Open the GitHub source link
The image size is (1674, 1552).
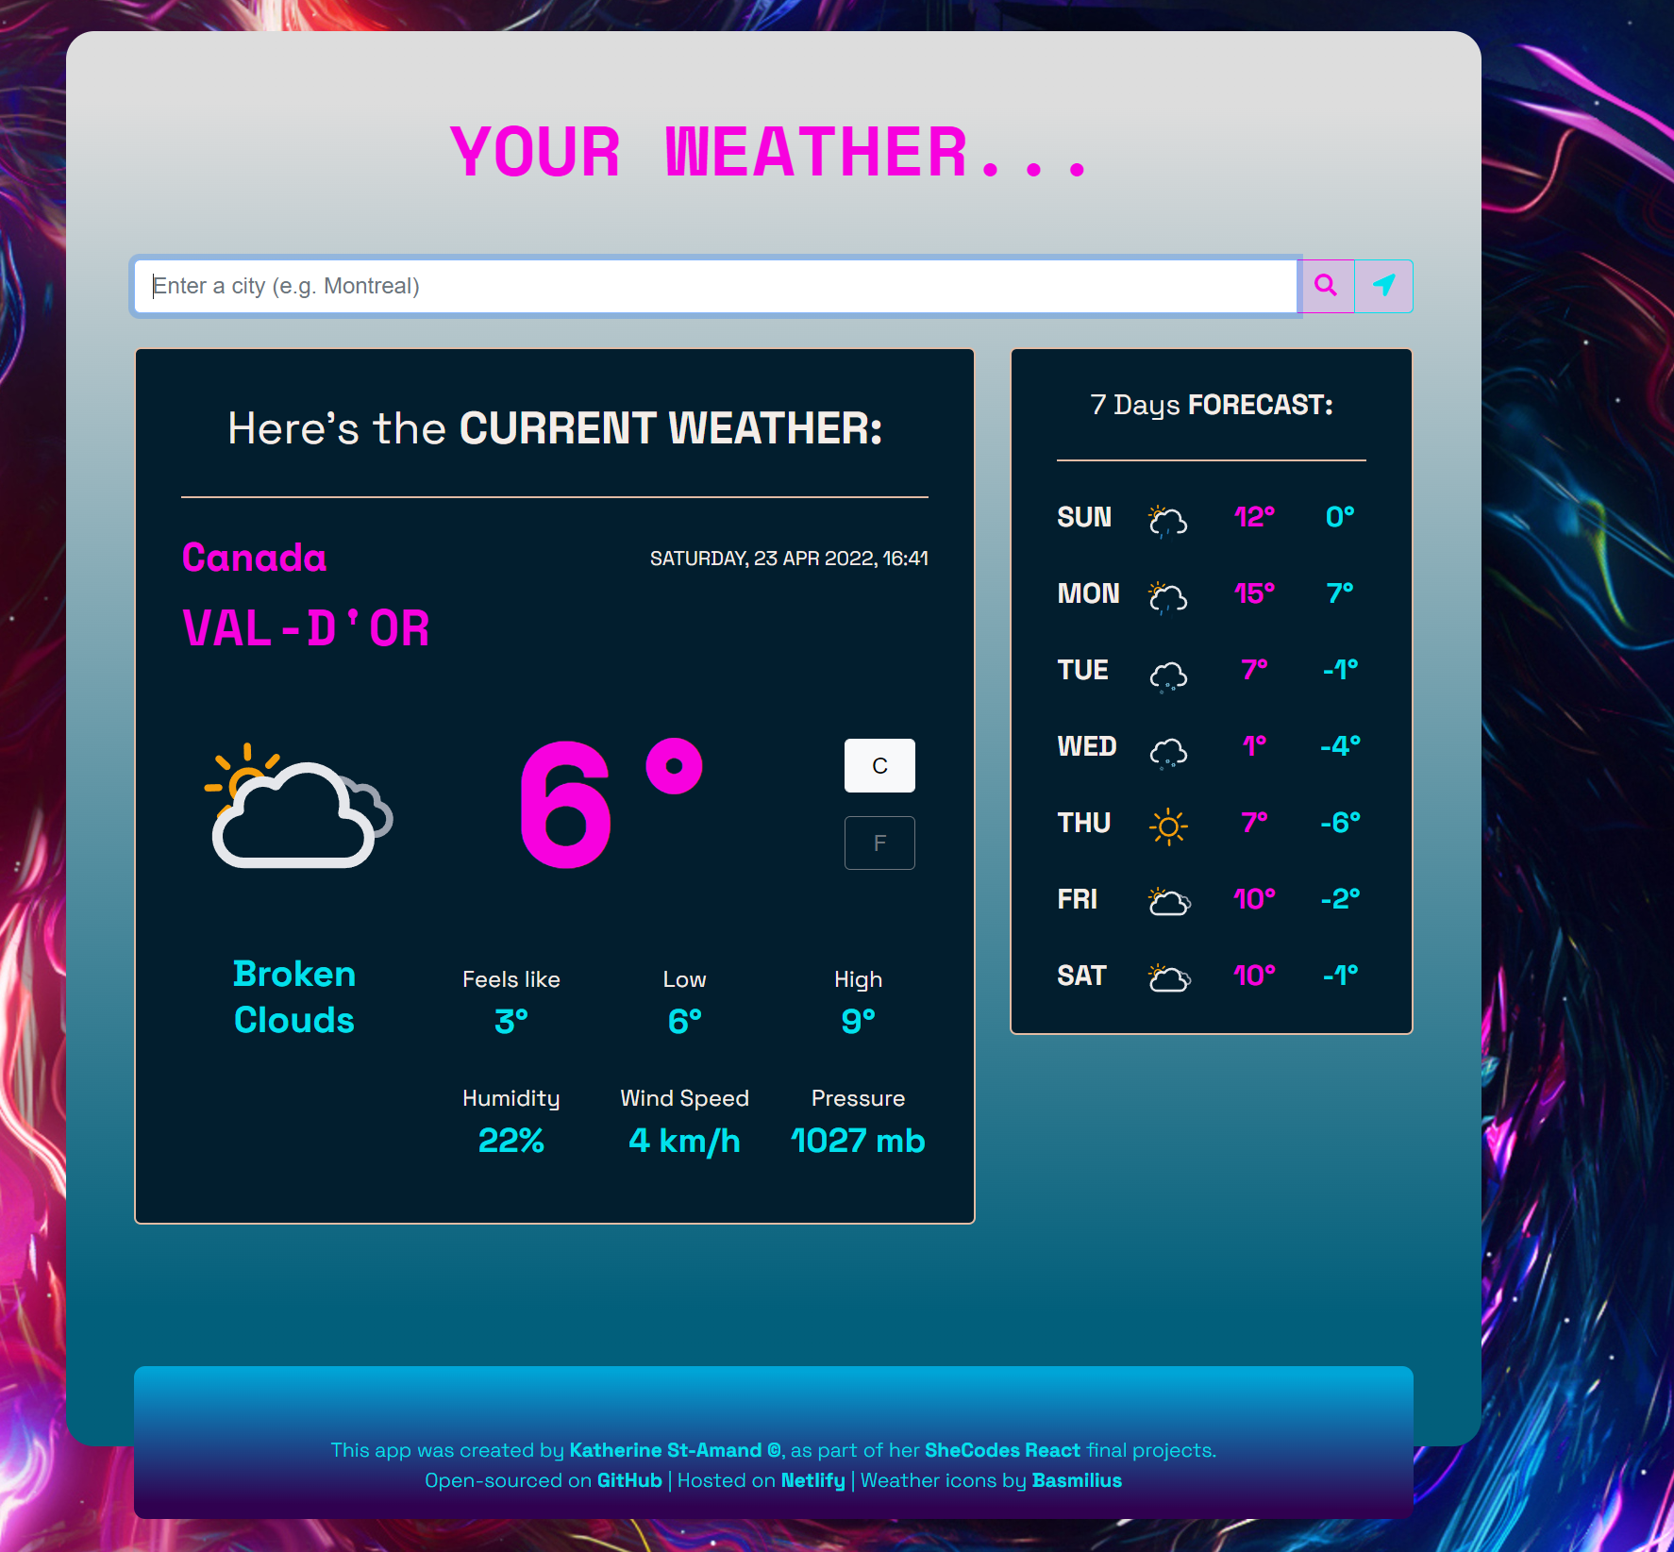click(x=629, y=1480)
